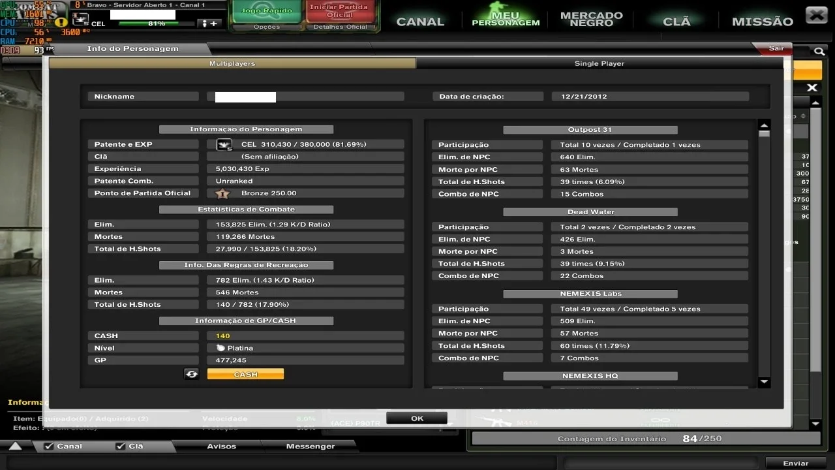
Task: Click the Enviar chat button
Action: click(x=796, y=463)
